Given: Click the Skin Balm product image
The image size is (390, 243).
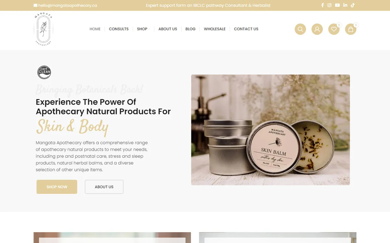Looking at the screenshot, I should pos(270,130).
